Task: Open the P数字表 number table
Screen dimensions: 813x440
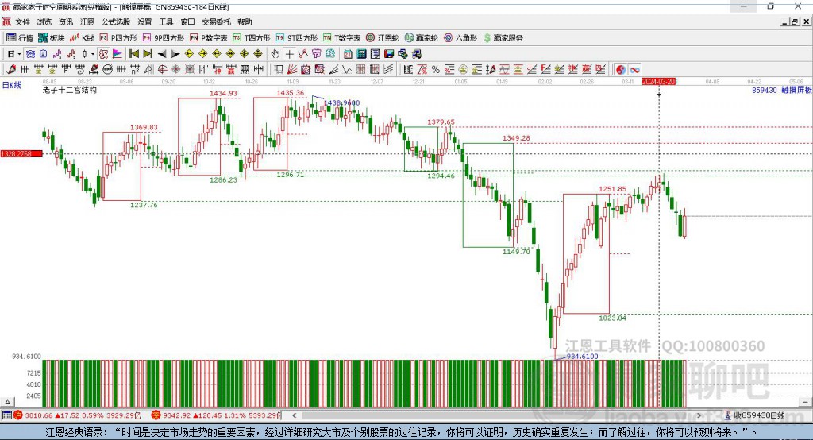Action: coord(209,38)
